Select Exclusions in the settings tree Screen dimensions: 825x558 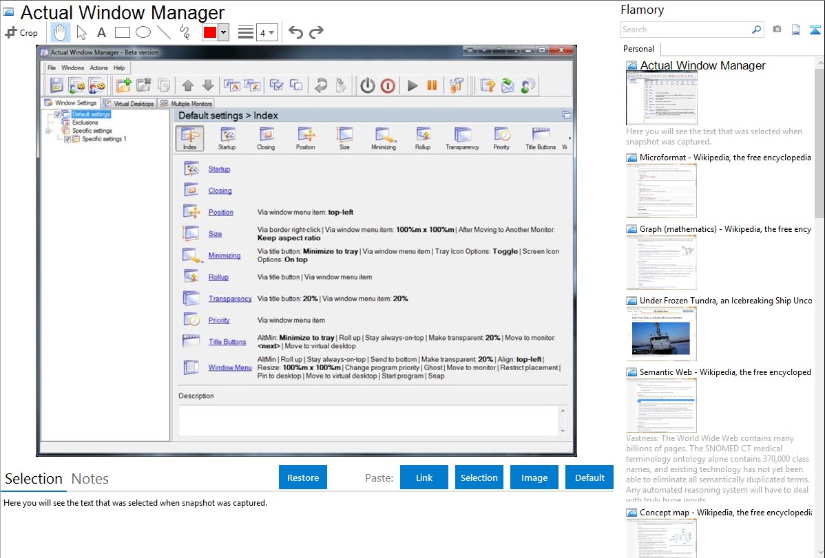click(85, 122)
